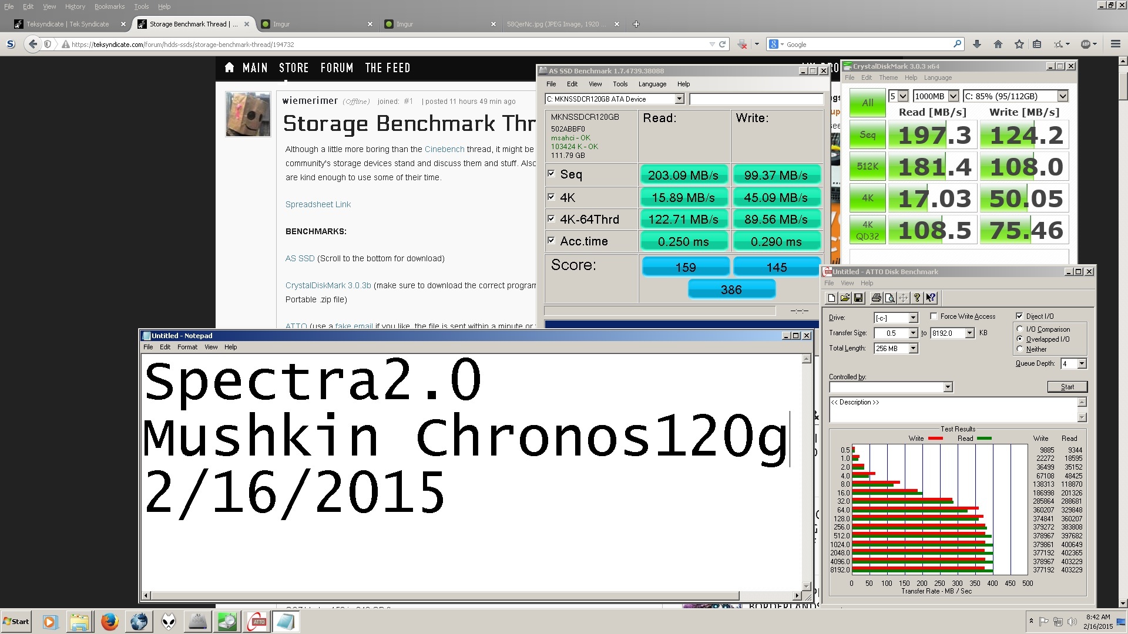The image size is (1128, 634).
Task: Click ATTO New document icon
Action: (831, 298)
